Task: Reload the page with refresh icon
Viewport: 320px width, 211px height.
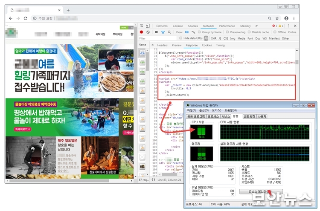Action: [x=26, y=18]
